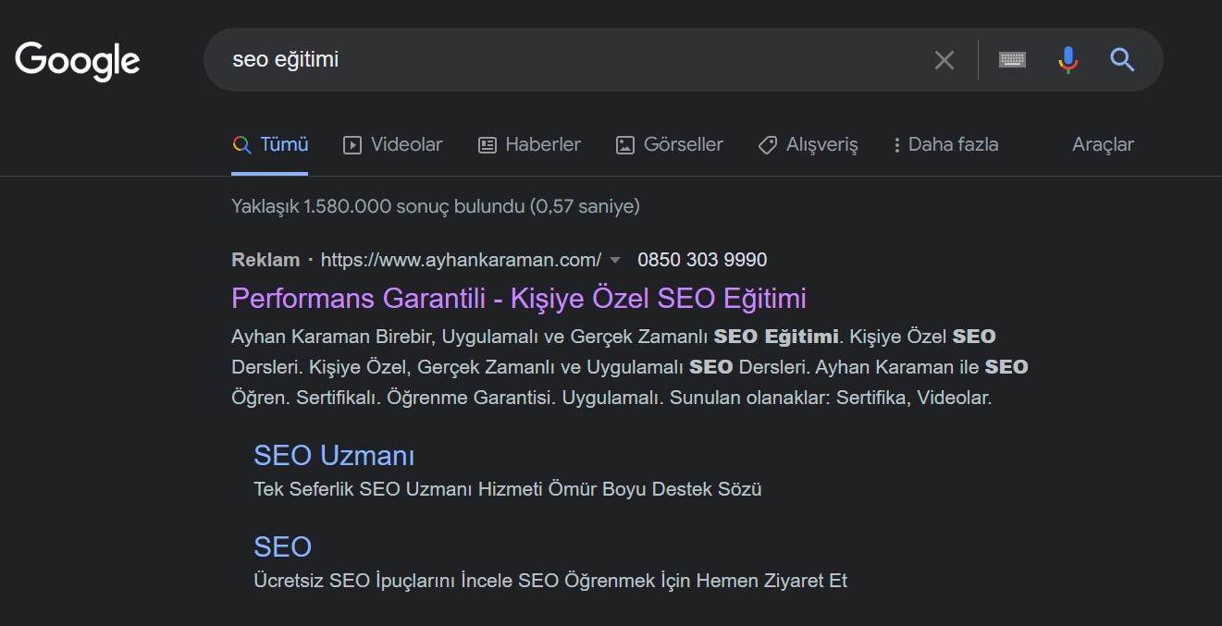Click the bold 'Reklam' ad label
The image size is (1222, 626).
coord(265,260)
